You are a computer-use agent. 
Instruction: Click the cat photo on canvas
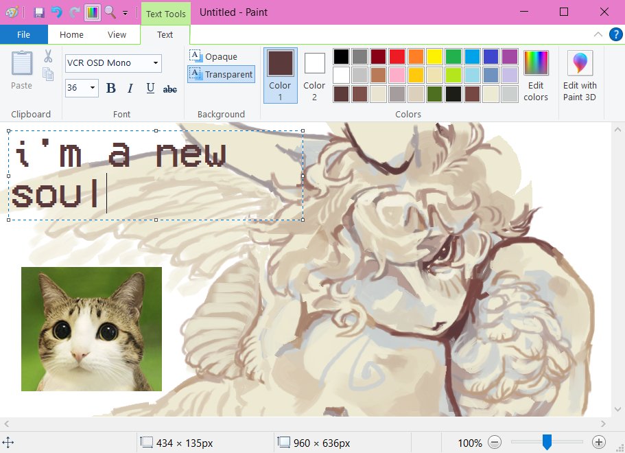tap(91, 329)
